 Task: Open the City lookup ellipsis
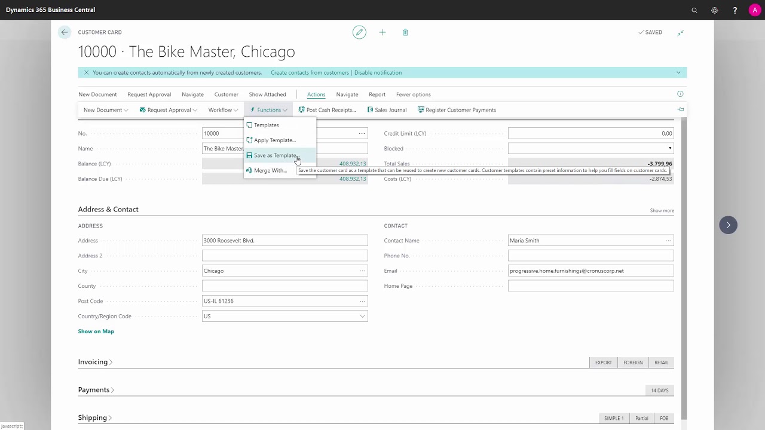point(362,271)
